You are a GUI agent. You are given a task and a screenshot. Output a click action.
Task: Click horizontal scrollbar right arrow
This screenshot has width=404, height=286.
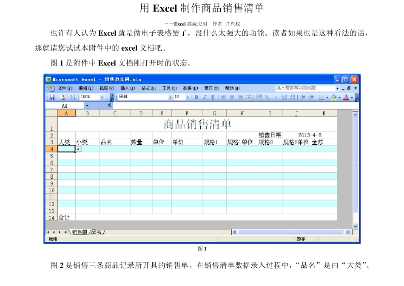[347, 232]
